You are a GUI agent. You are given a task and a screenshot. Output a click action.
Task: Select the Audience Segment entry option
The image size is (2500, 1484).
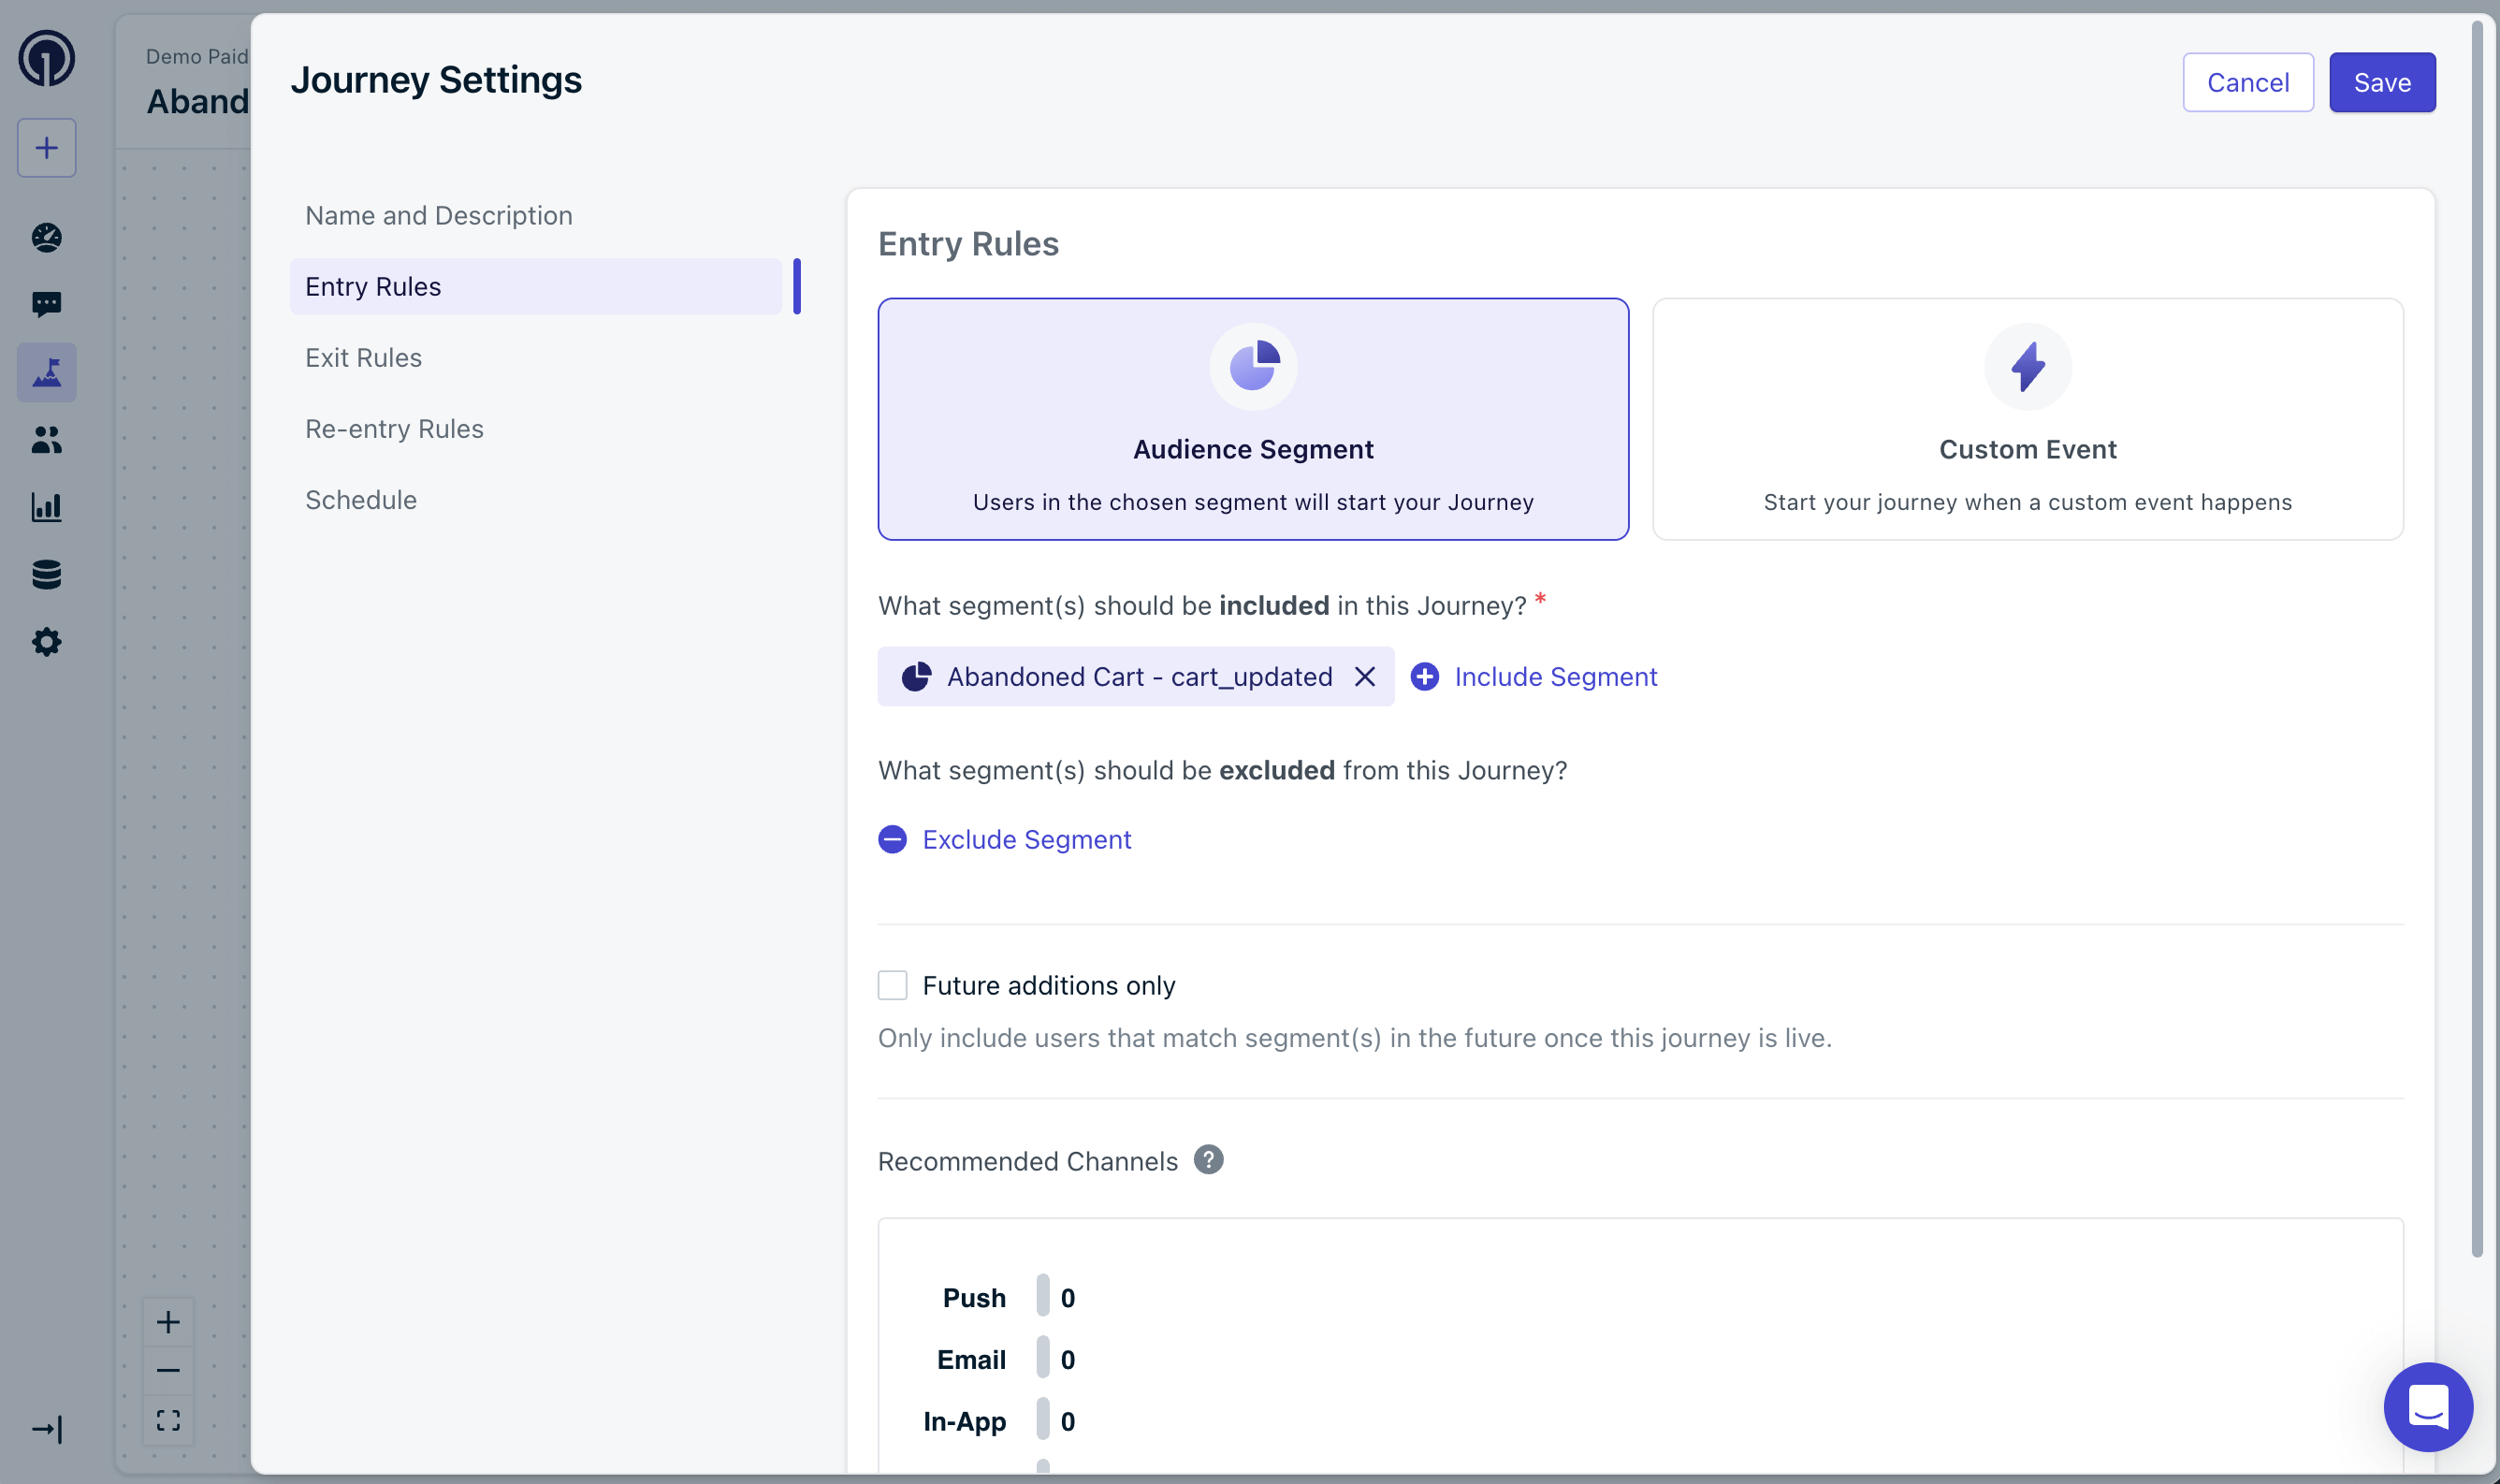click(1253, 419)
